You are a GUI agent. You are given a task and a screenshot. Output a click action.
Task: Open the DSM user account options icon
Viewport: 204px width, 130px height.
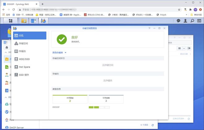point(185,21)
